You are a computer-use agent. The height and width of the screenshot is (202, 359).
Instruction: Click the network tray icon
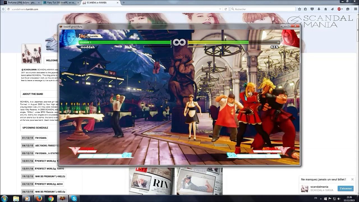[x=334, y=199]
